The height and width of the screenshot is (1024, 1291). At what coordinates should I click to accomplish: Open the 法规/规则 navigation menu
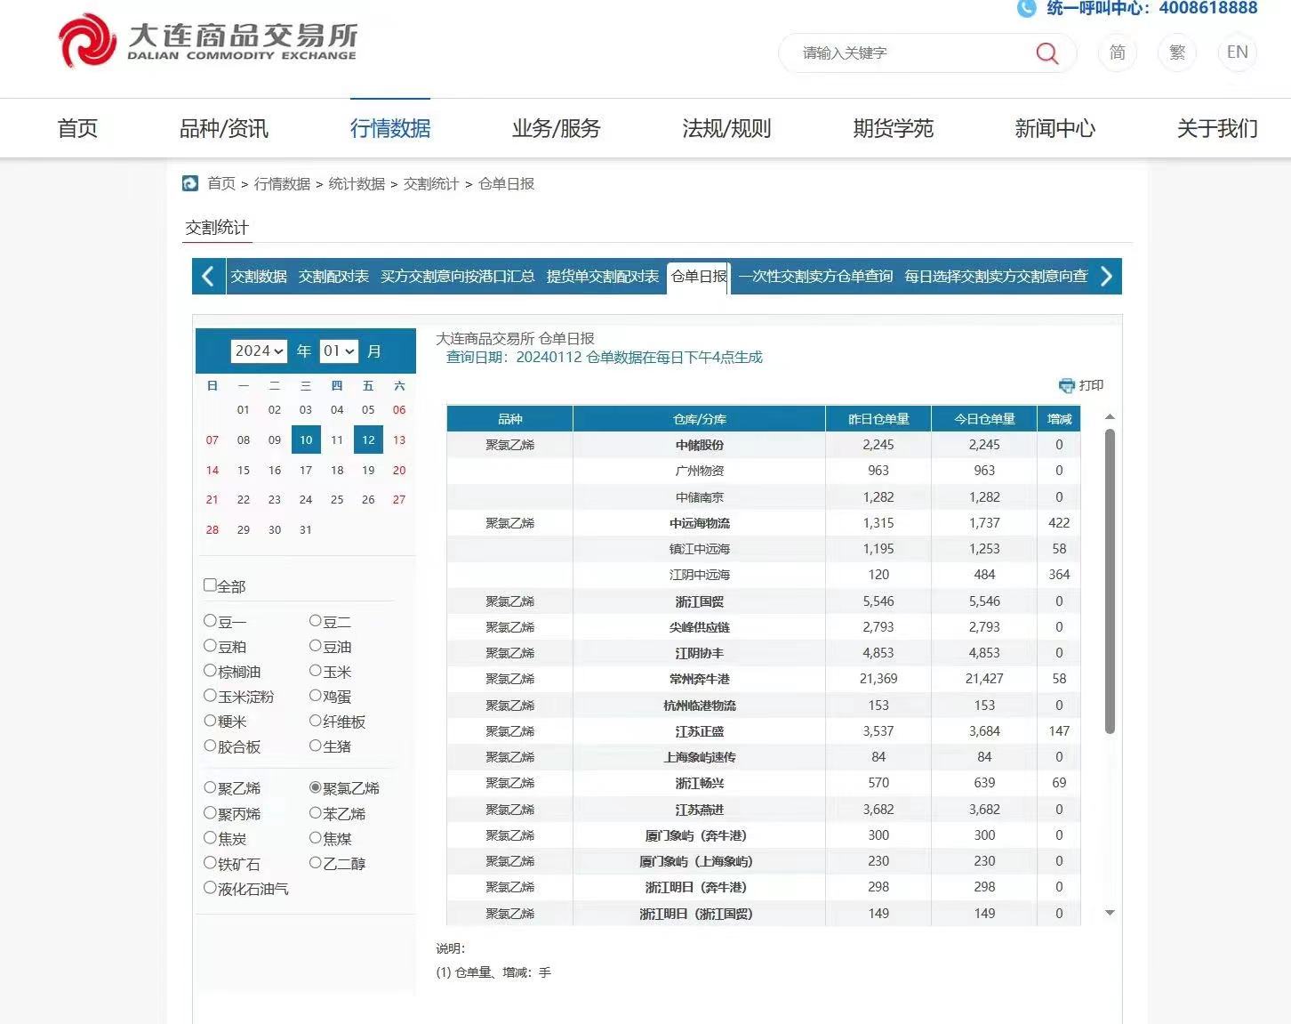point(726,128)
